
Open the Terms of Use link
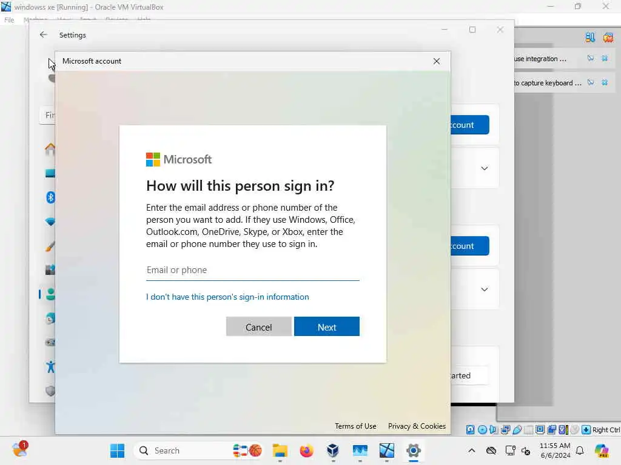point(355,426)
